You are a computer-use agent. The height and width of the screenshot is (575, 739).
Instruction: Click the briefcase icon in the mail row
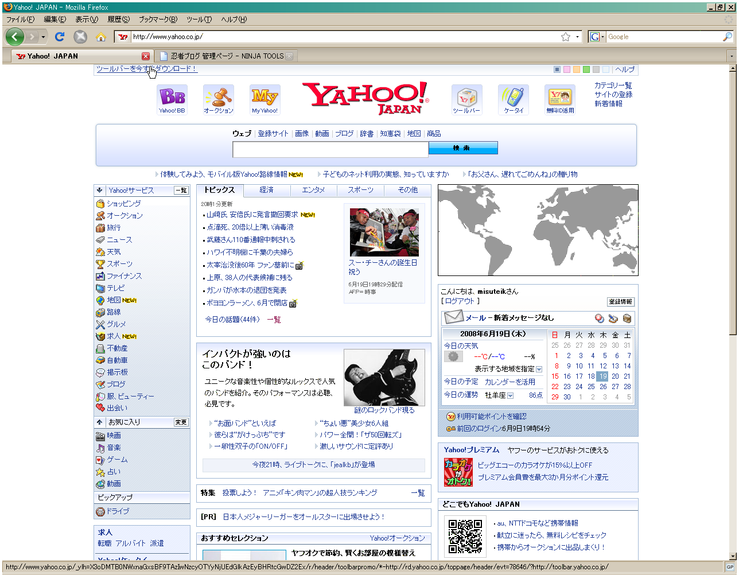click(627, 318)
